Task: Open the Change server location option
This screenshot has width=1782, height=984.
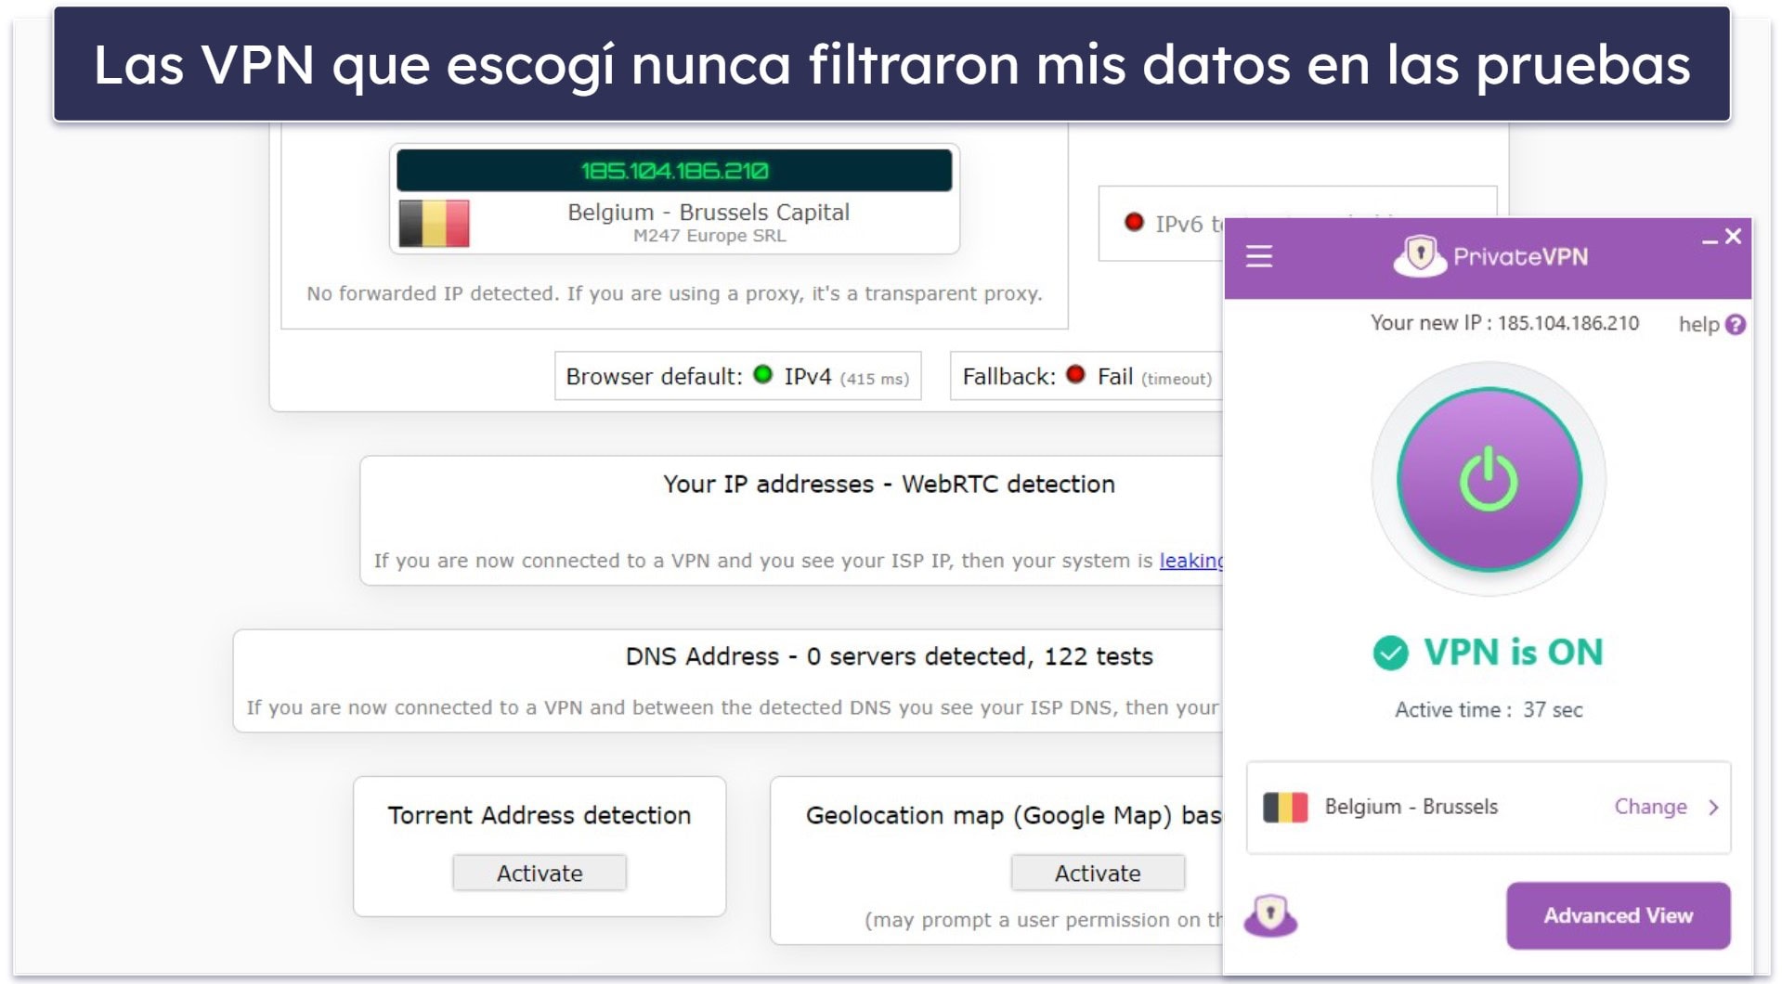Action: pyautogui.click(x=1650, y=807)
